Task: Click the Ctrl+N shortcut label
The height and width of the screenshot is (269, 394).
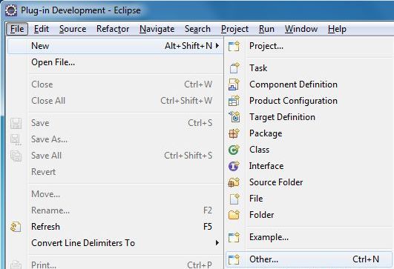Action: click(366, 259)
